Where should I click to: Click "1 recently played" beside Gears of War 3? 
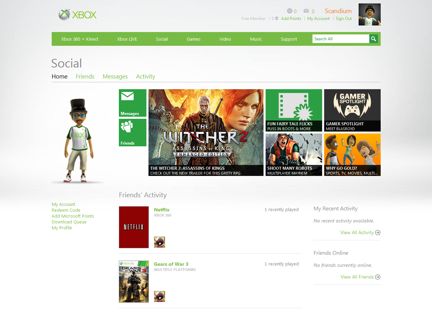(x=281, y=264)
